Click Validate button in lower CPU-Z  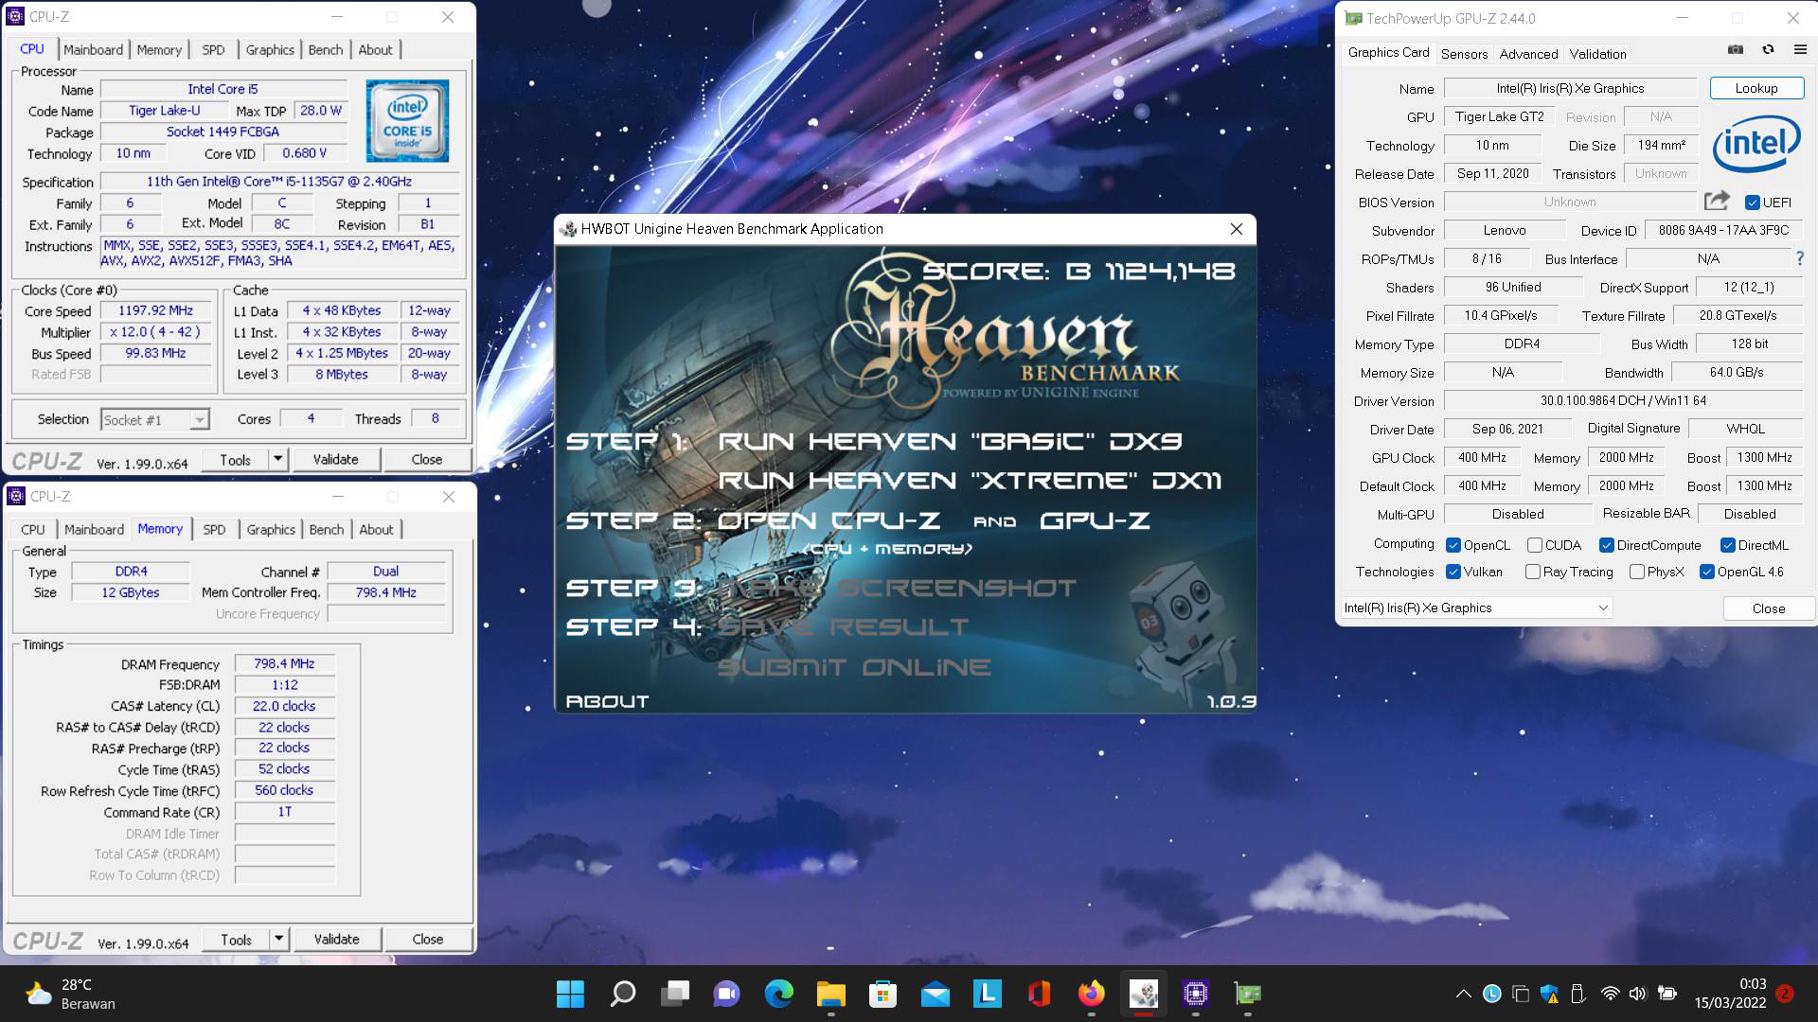point(336,939)
